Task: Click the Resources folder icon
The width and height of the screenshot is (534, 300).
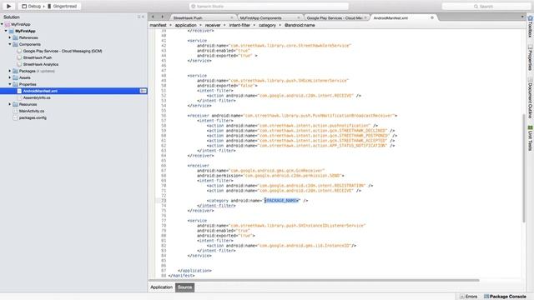Action: 15,104
